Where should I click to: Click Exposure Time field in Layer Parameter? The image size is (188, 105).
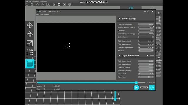146,67
